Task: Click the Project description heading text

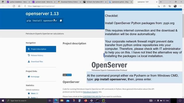Action: pyautogui.click(x=74, y=43)
